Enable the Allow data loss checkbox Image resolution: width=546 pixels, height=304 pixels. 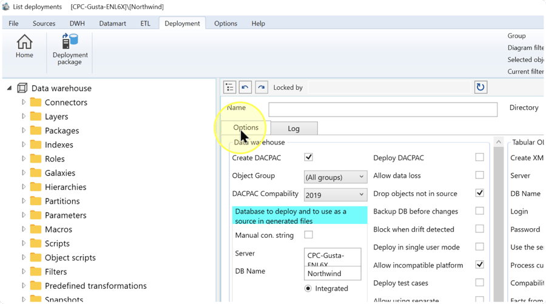(x=479, y=175)
